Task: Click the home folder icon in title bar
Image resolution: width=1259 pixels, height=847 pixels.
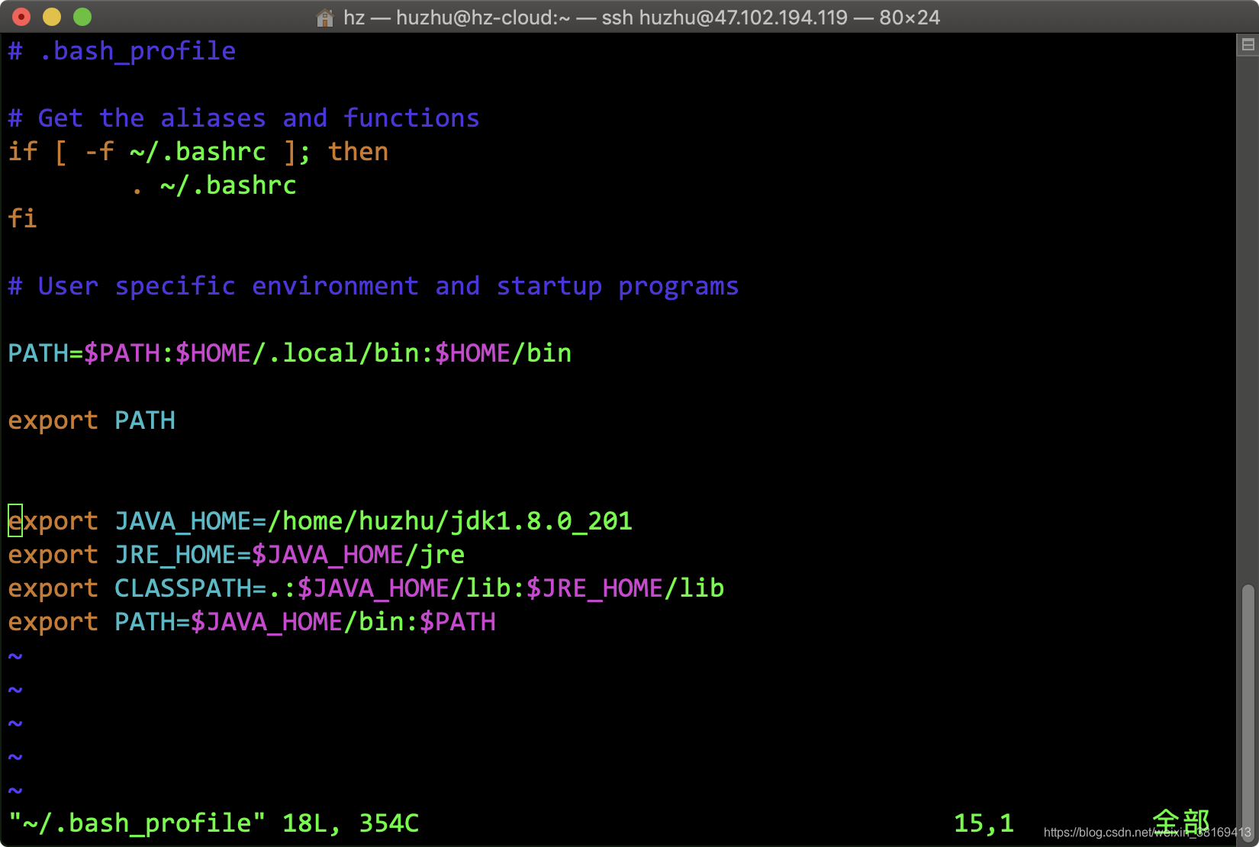Action: click(x=325, y=18)
